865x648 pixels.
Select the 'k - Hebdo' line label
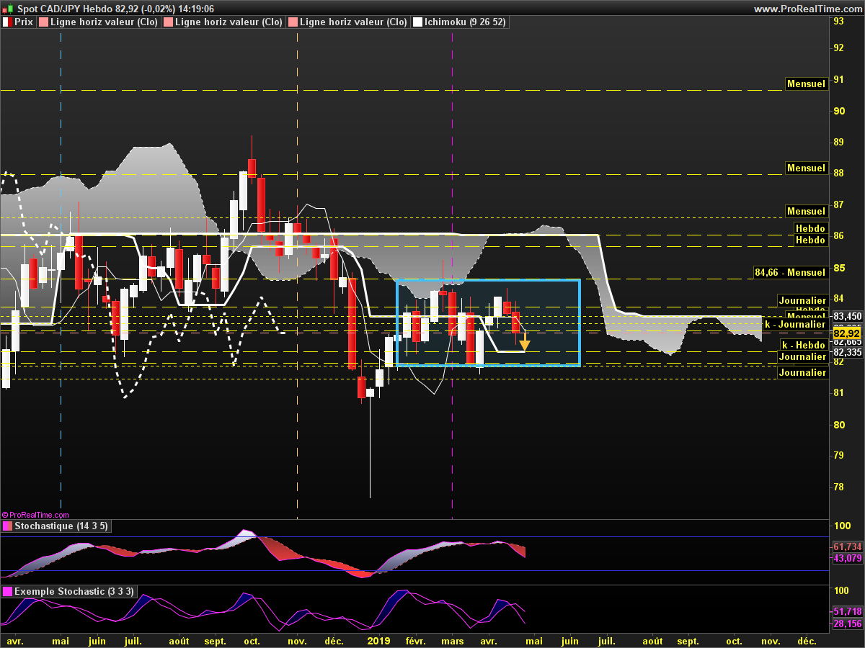click(804, 346)
